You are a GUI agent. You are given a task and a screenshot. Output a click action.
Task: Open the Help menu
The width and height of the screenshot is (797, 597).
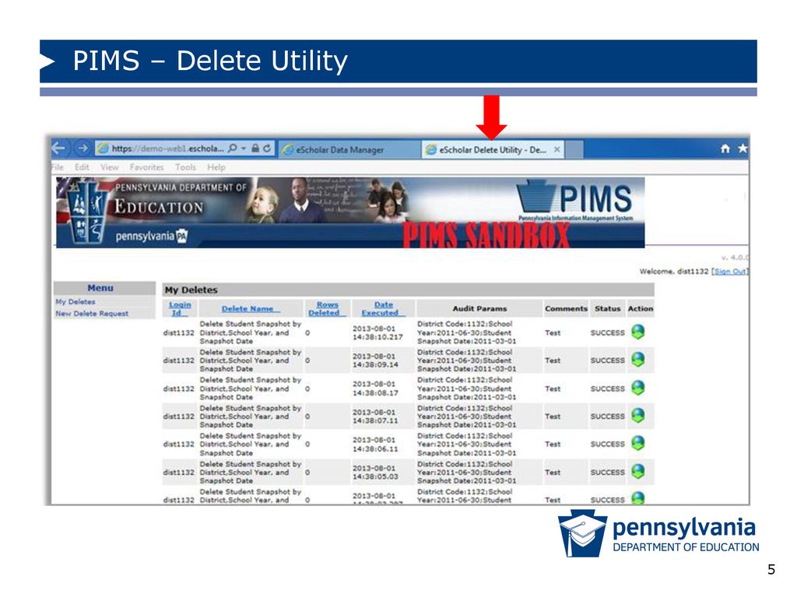[216, 167]
